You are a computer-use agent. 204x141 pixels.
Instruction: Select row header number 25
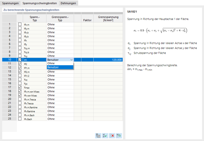point(9,119)
